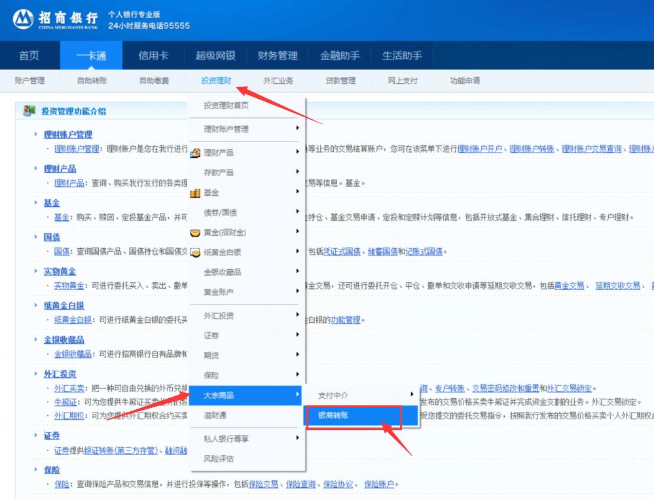
Task: Open the 黄金交易 link
Action: (x=569, y=286)
